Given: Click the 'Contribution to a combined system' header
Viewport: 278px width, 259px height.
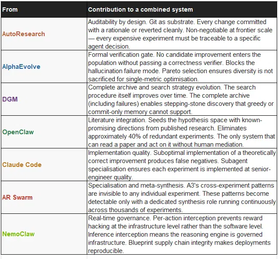Looking at the screenshot, I should [140, 9].
